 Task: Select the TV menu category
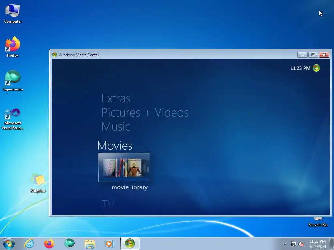coord(108,204)
